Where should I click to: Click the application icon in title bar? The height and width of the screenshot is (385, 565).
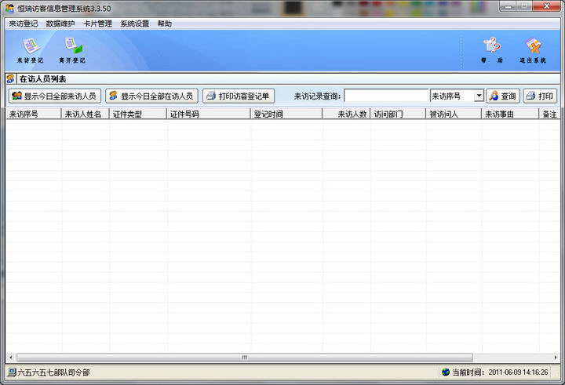tap(9, 8)
